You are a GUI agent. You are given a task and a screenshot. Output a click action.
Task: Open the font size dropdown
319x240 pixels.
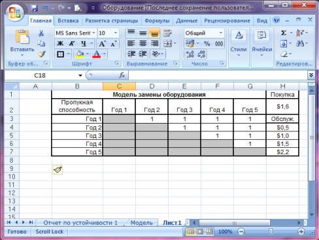[x=116, y=33]
